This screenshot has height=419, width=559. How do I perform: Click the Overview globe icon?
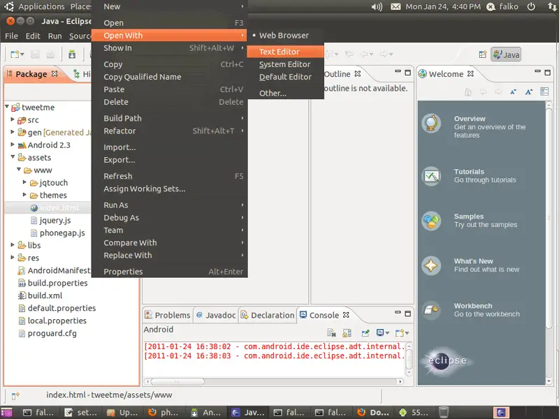click(x=431, y=124)
